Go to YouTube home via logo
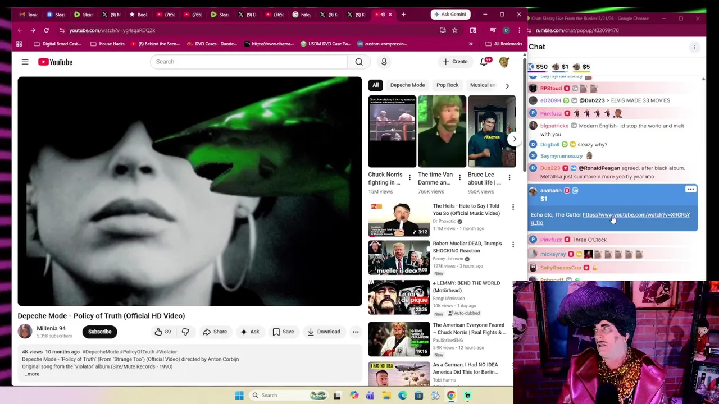The height and width of the screenshot is (404, 719). (55, 62)
